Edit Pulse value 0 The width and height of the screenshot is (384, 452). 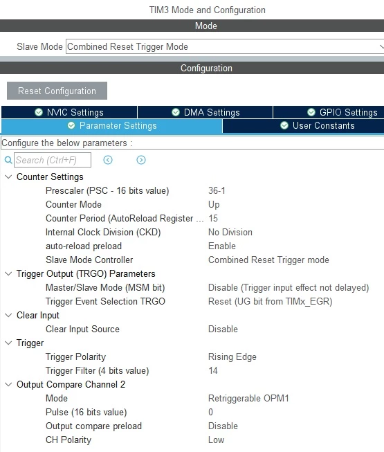(x=210, y=412)
